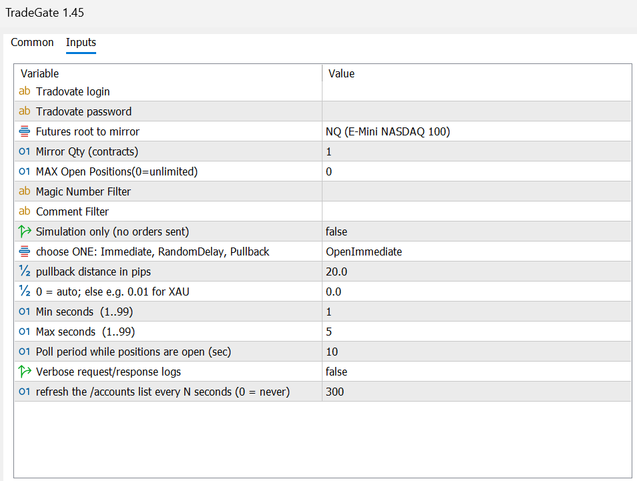
Task: Click the Value column header
Action: (341, 73)
